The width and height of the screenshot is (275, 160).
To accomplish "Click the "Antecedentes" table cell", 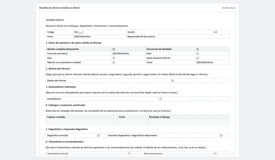I will pos(102,99).
